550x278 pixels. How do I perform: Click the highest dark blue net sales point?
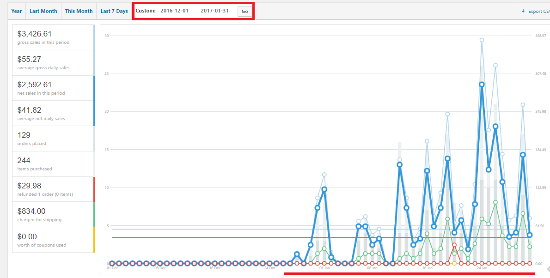(482, 85)
